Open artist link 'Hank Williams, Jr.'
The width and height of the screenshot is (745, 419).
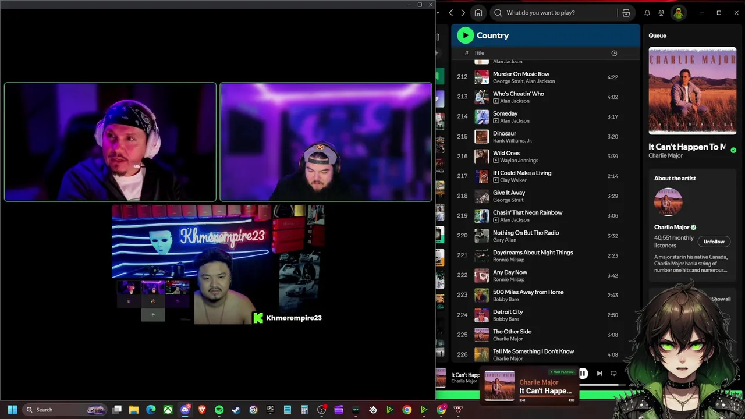pyautogui.click(x=512, y=141)
